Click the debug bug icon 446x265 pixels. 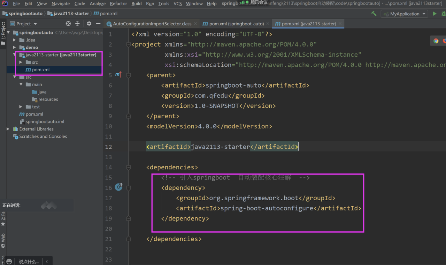[444, 14]
